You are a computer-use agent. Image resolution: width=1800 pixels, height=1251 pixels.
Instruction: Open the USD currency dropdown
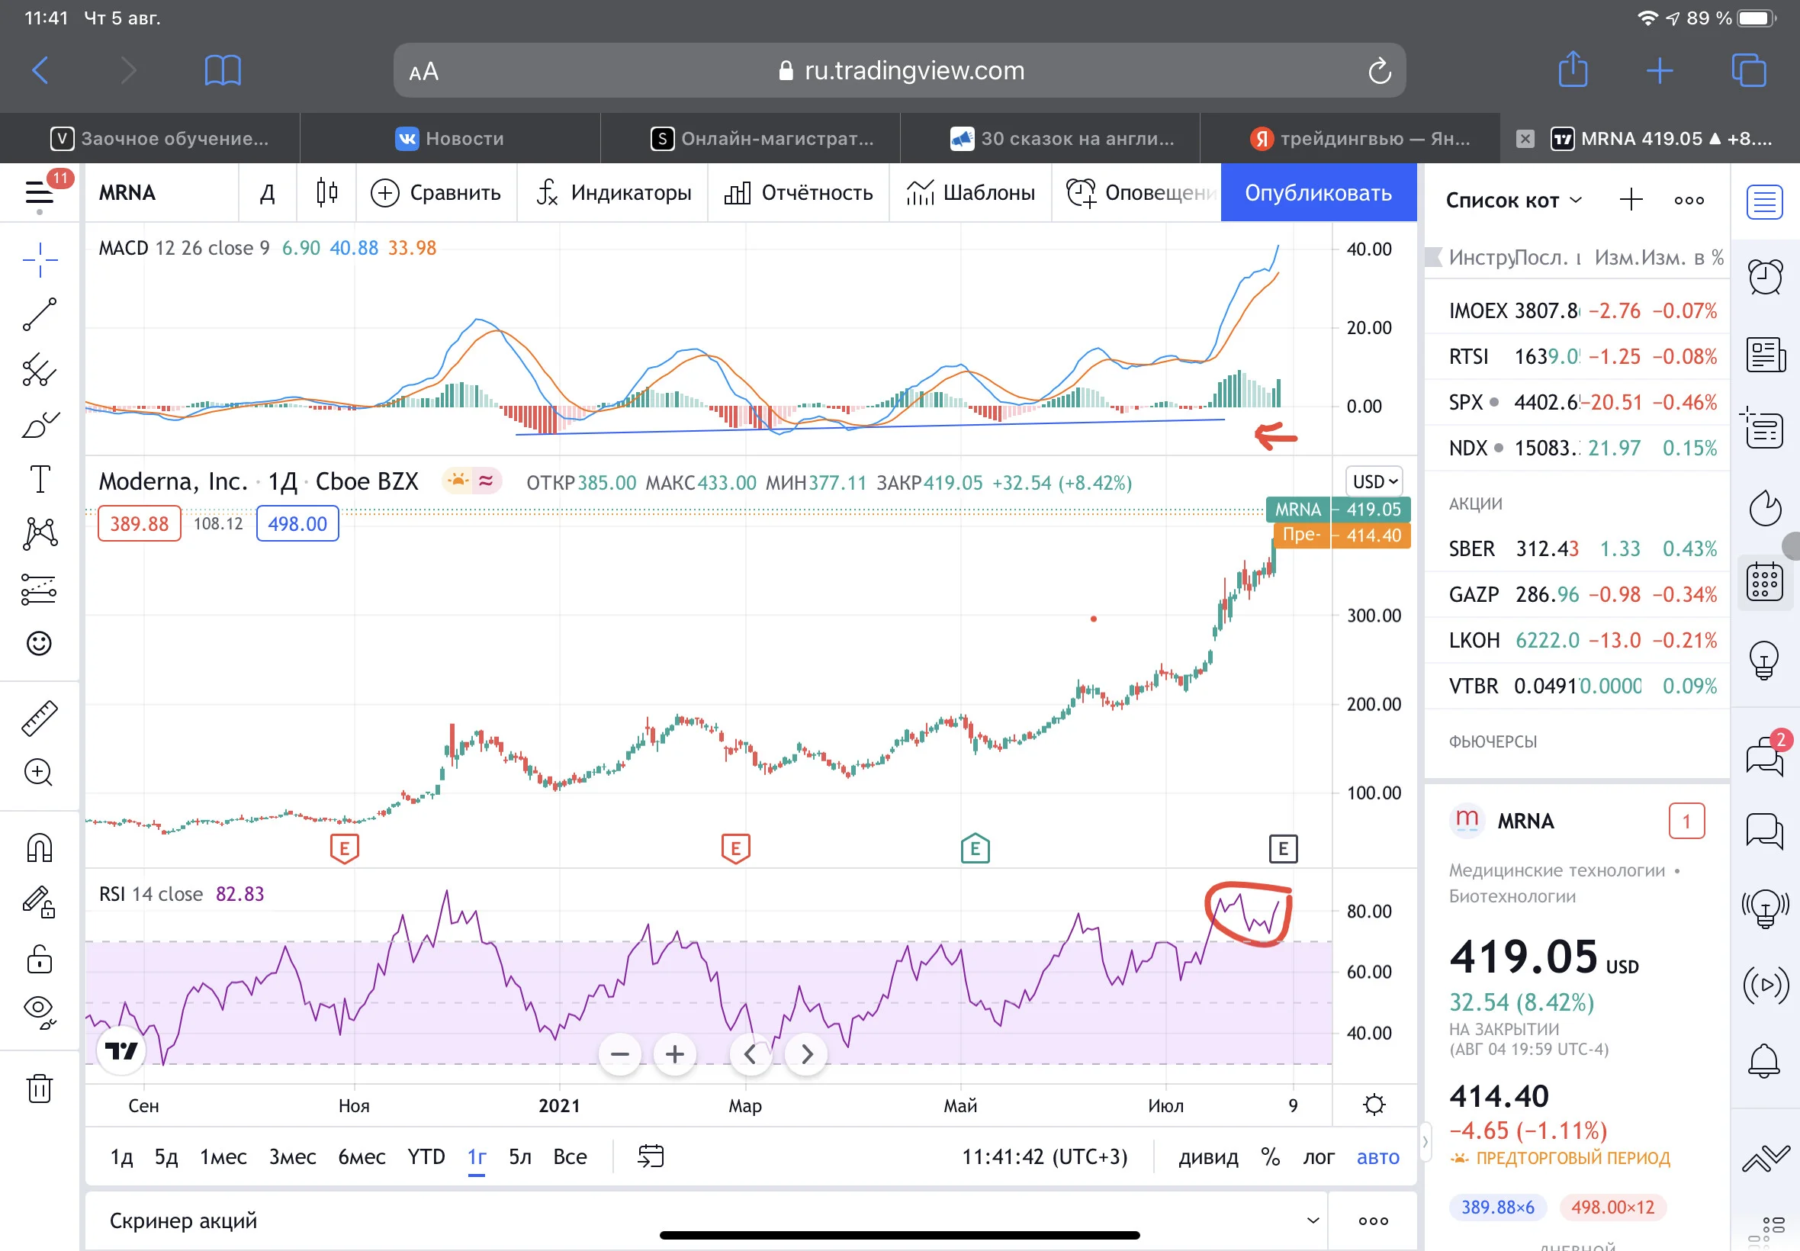[x=1374, y=481]
